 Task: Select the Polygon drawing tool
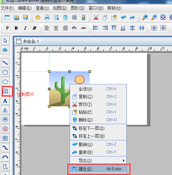5,166
